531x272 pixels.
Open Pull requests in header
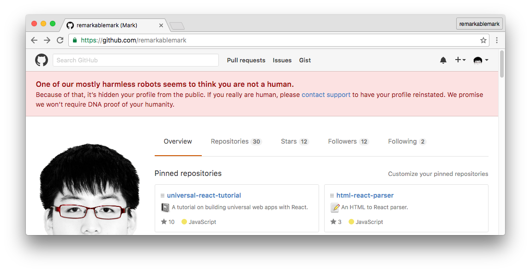(x=246, y=60)
